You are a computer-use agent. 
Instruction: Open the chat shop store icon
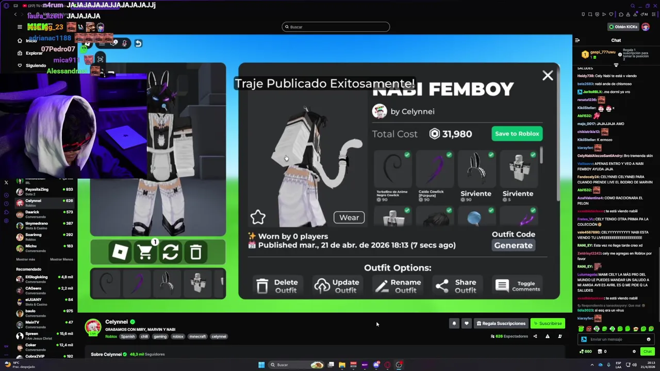tap(600, 351)
